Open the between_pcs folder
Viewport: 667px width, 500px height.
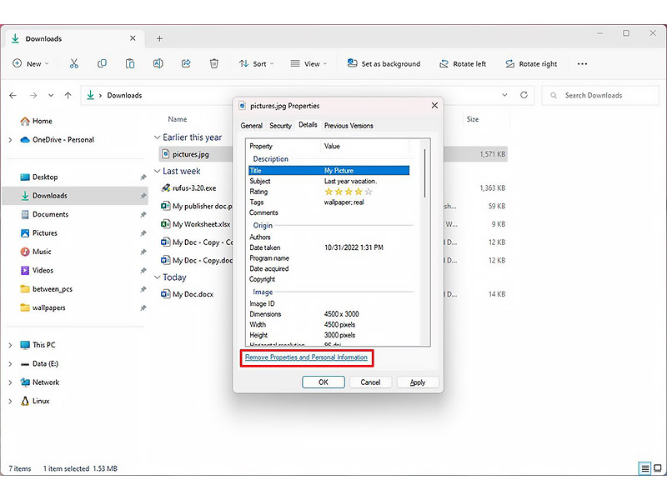tap(52, 289)
